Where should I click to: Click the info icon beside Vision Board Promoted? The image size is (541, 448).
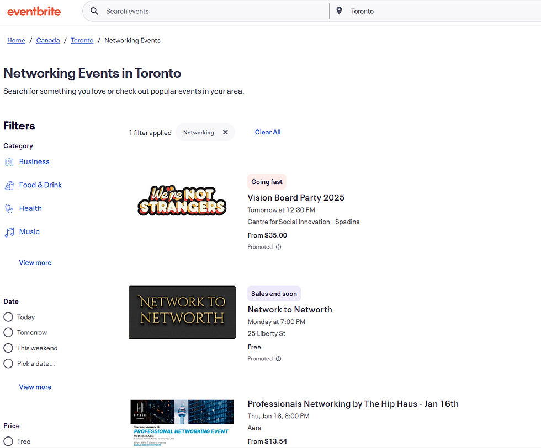[x=278, y=247]
